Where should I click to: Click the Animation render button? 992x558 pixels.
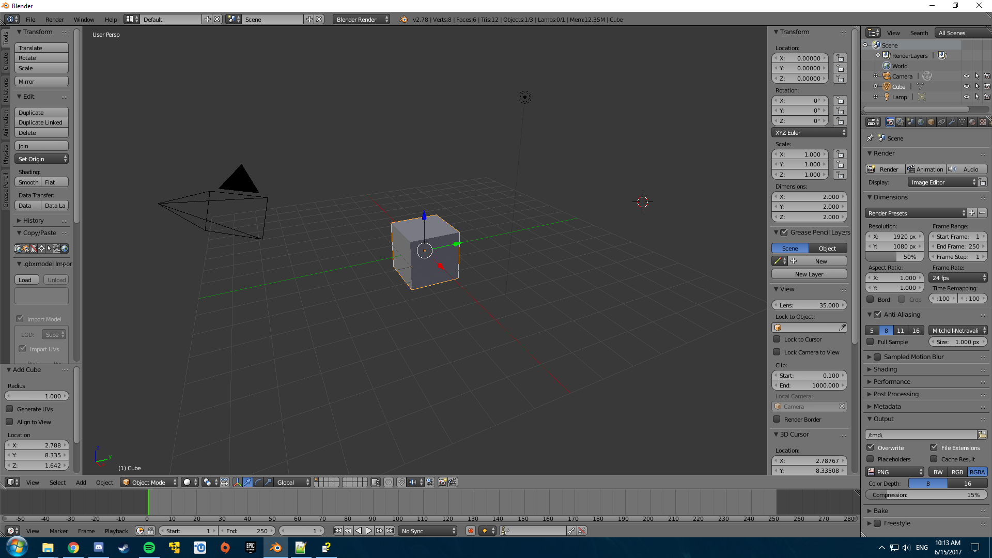[x=925, y=169]
